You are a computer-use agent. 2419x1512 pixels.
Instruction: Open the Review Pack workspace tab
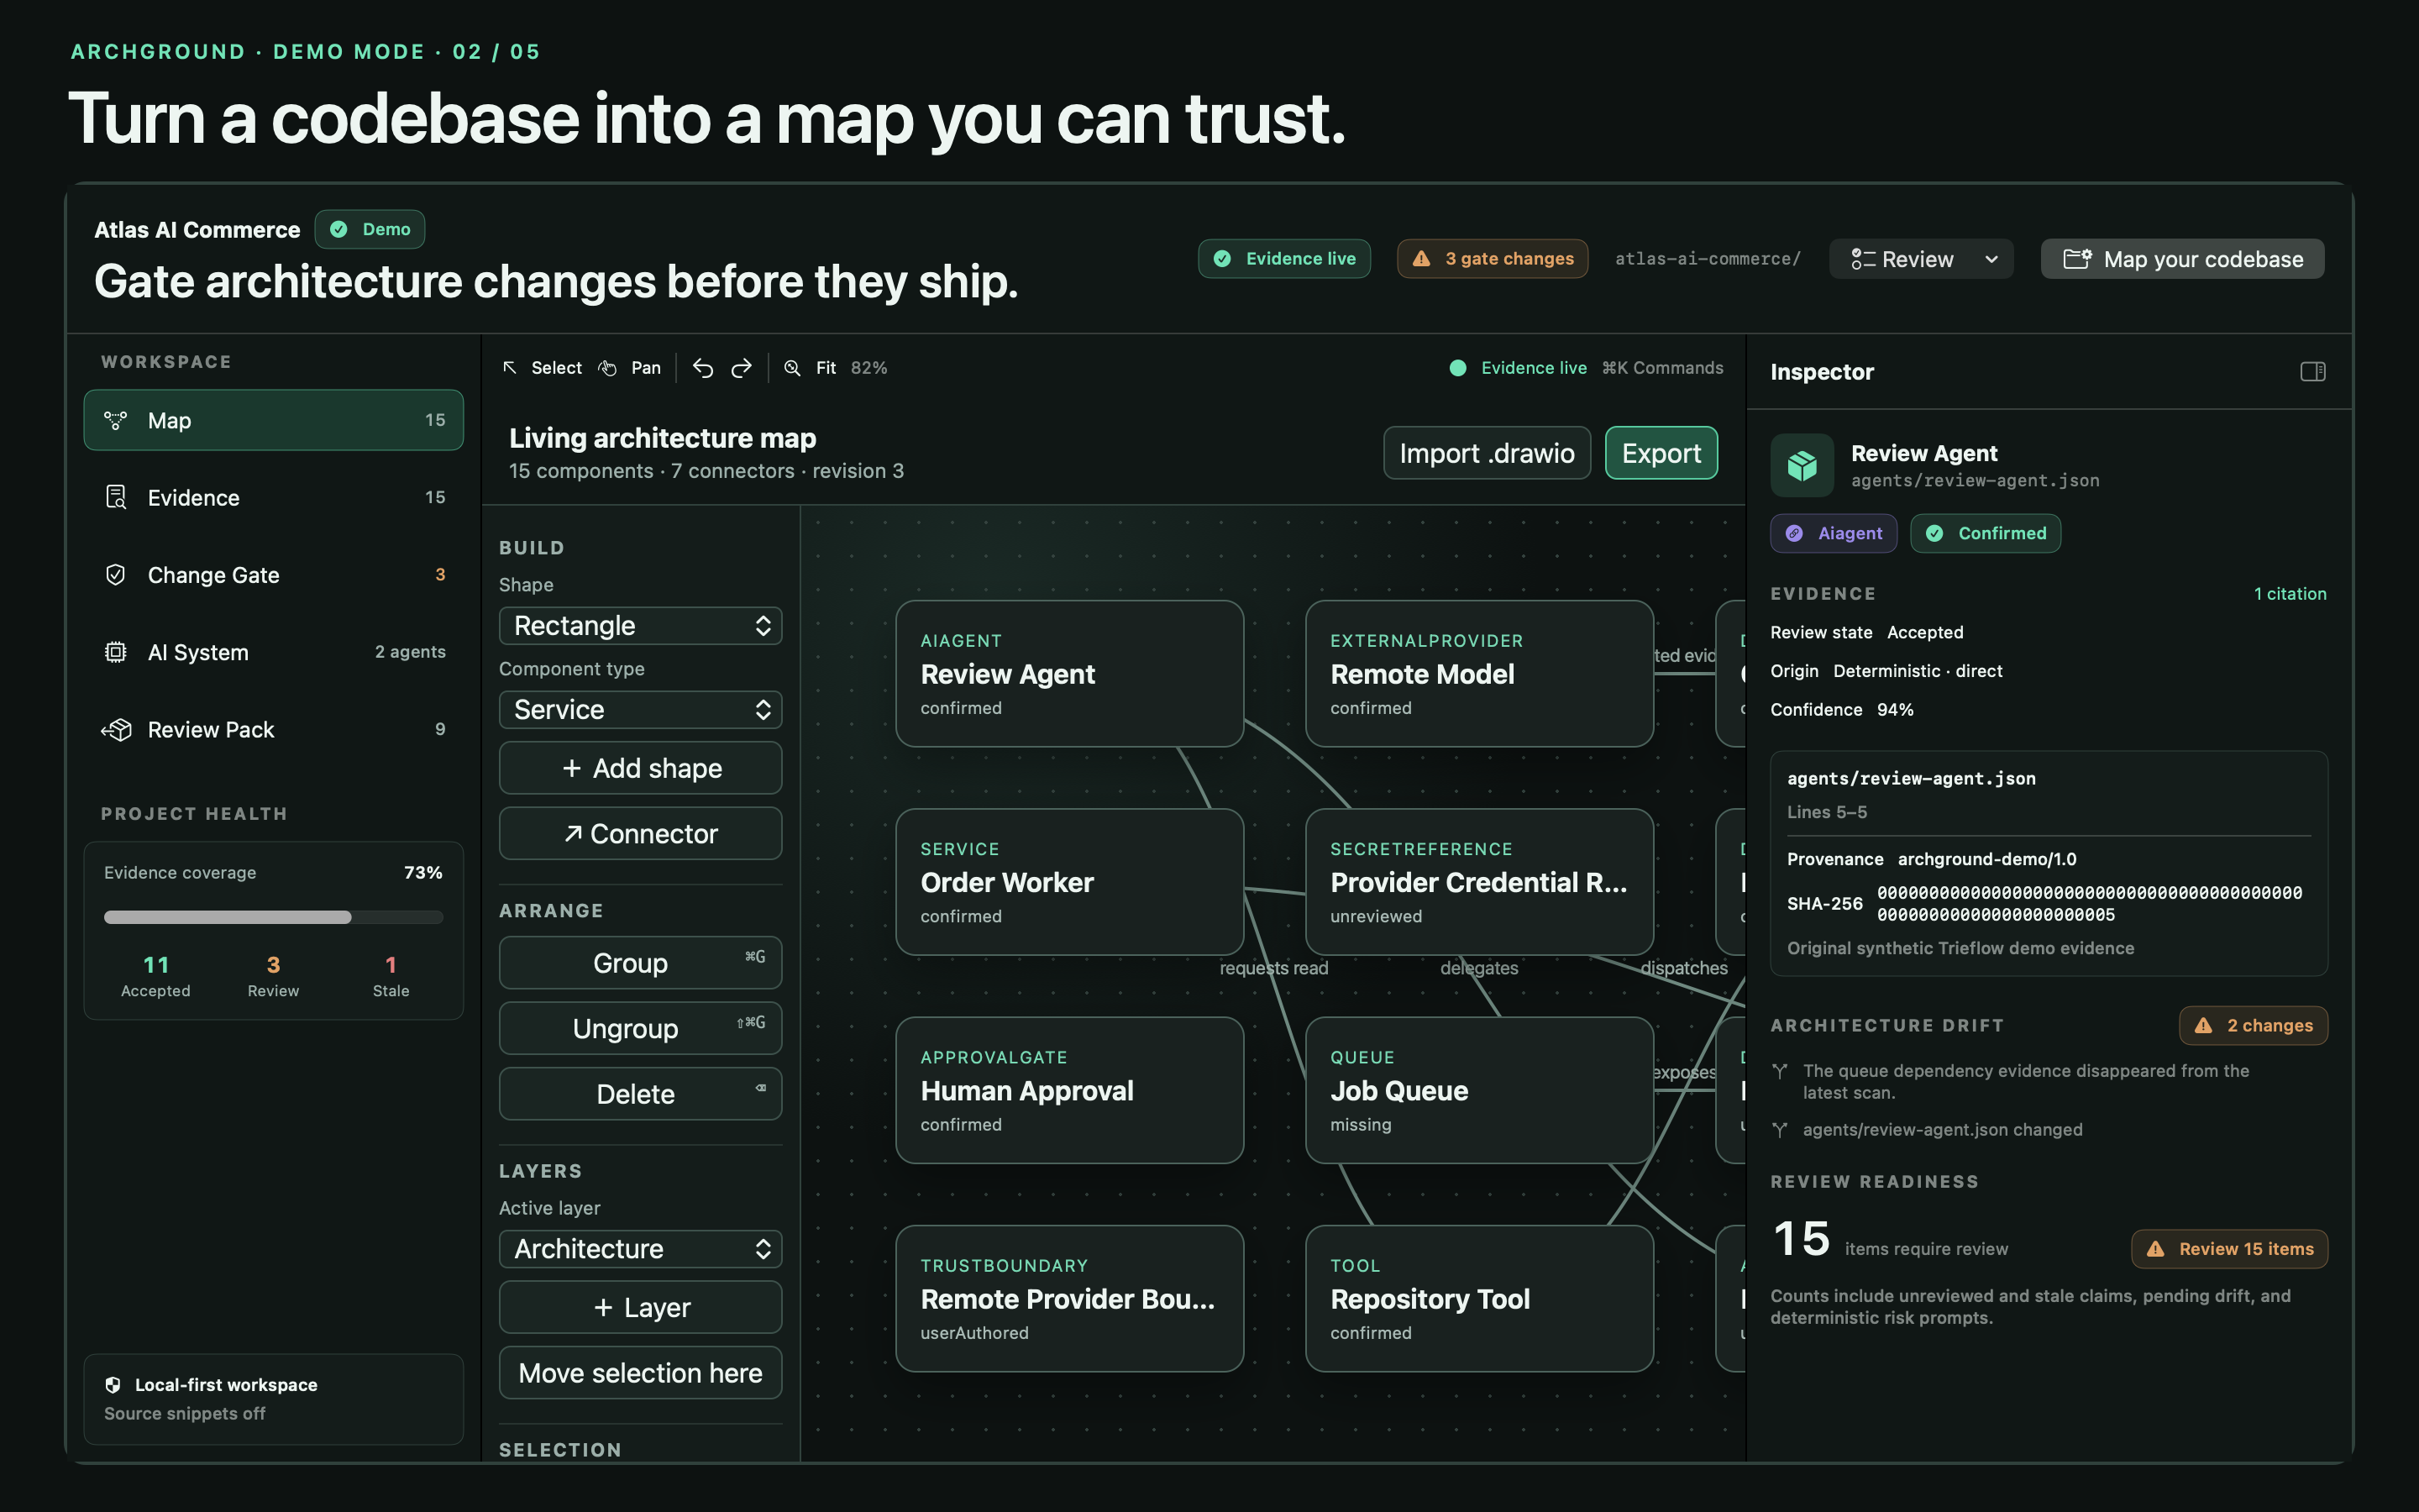pyautogui.click(x=273, y=729)
